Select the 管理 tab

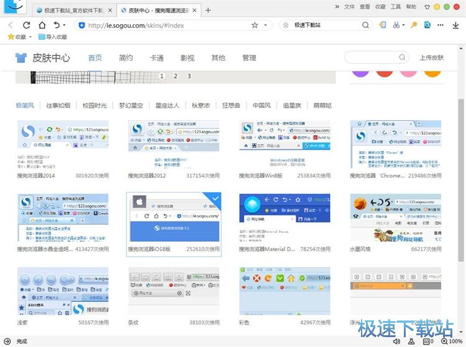click(x=249, y=58)
